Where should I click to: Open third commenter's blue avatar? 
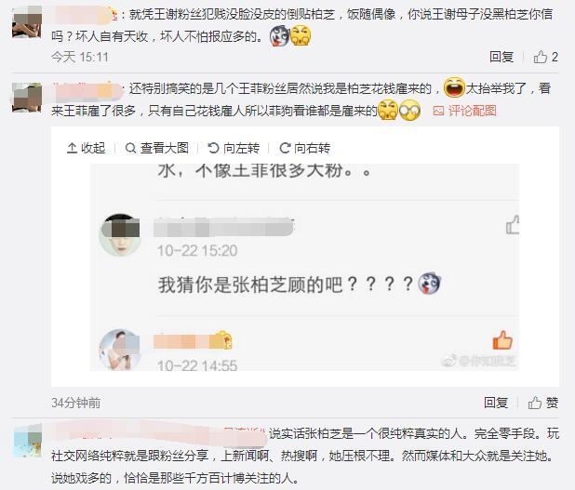coord(28,440)
